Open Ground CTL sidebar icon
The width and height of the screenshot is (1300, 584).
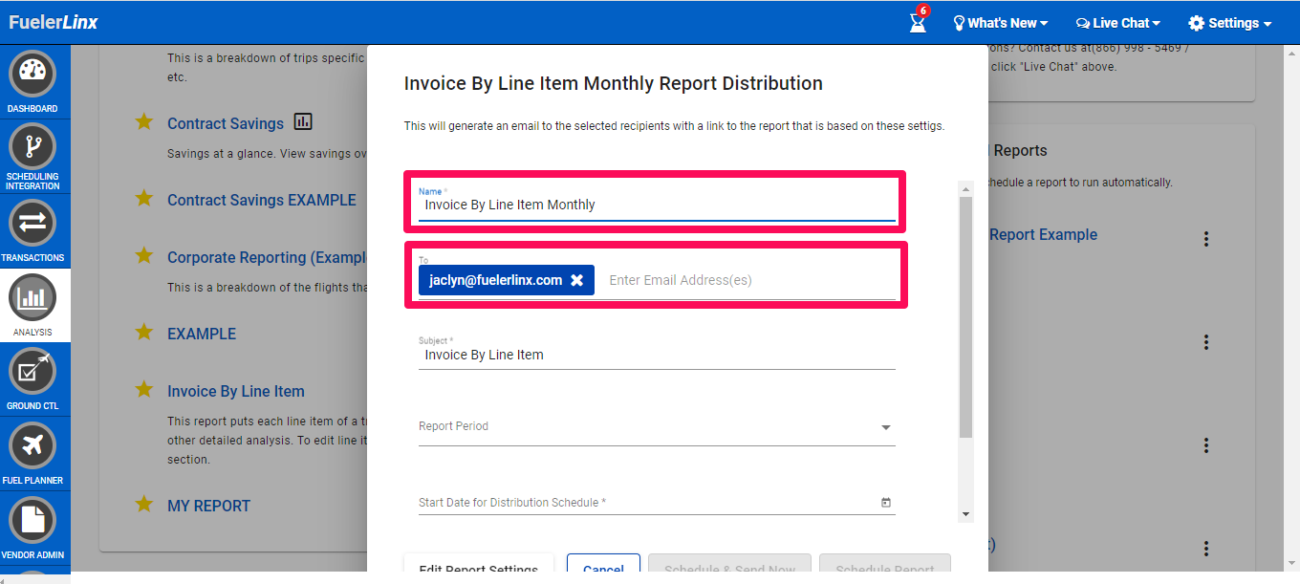[32, 373]
